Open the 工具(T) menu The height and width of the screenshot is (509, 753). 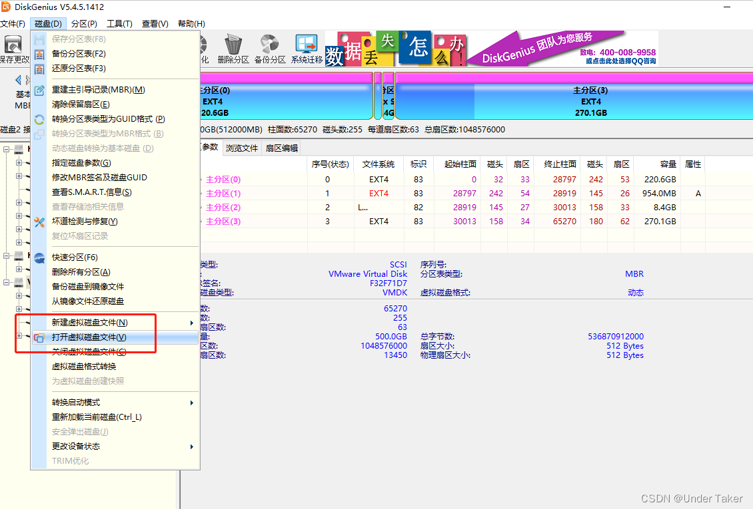click(119, 23)
